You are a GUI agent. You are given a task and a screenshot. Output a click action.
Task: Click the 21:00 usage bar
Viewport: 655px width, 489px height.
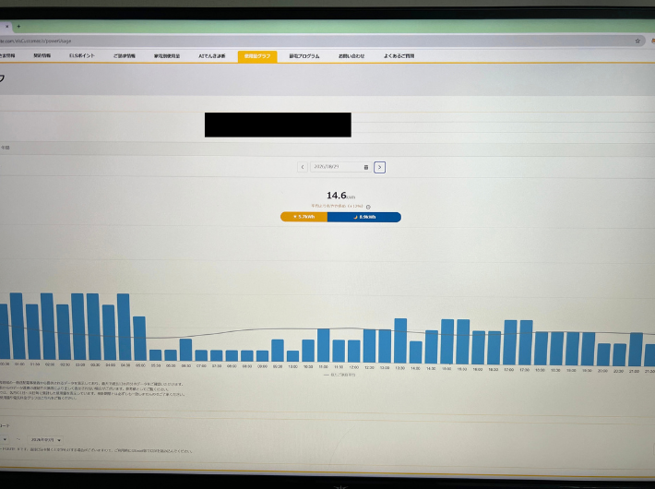coord(636,350)
